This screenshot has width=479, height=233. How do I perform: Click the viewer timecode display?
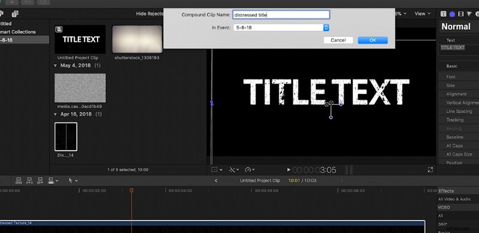[314, 170]
